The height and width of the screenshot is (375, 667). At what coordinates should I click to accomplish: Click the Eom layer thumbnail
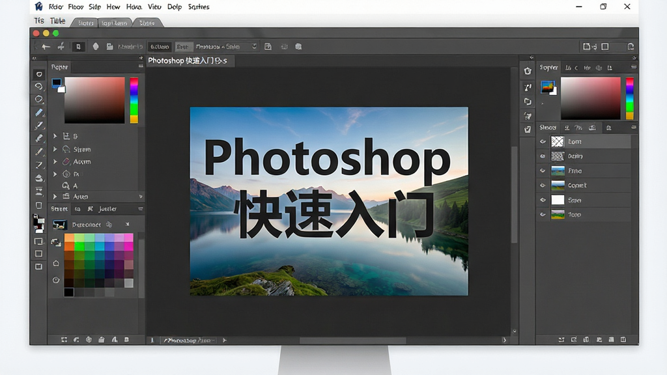coord(558,141)
